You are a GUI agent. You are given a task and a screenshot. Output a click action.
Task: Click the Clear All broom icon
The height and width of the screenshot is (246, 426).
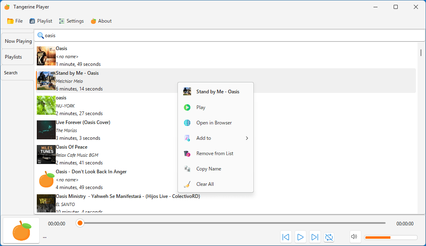click(187, 184)
